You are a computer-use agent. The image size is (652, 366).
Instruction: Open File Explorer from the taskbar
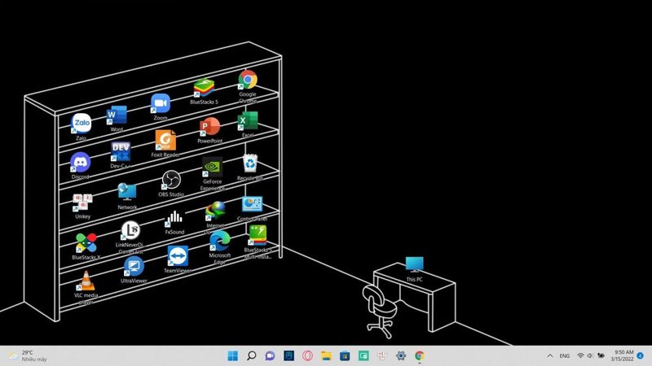326,355
